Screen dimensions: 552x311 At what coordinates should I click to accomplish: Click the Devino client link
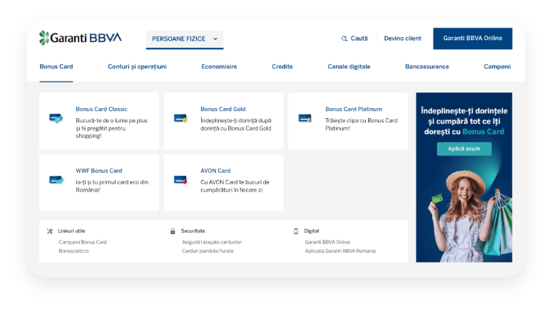tap(402, 38)
